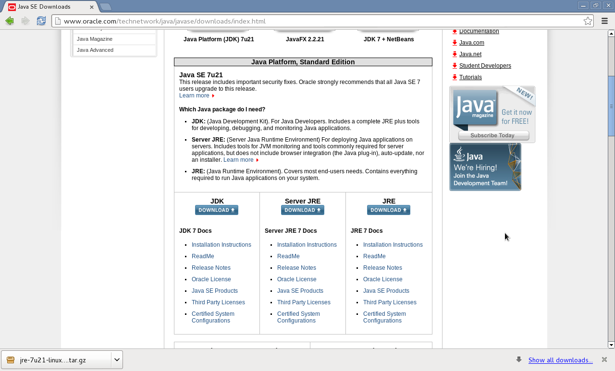
Task: Open JRE Certified System Configurations link
Action: (384, 317)
